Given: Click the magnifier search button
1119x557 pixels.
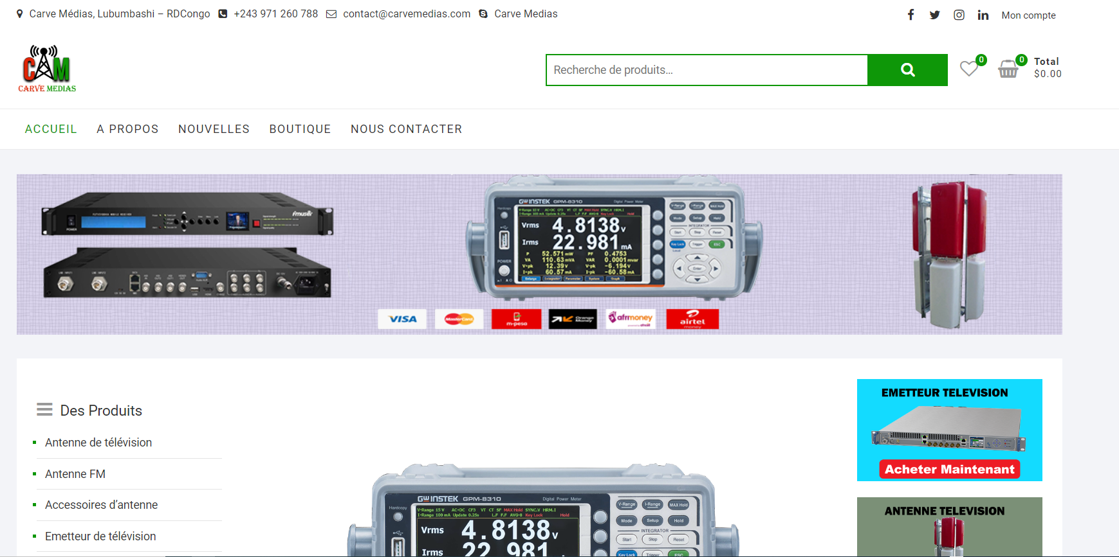Looking at the screenshot, I should (x=907, y=70).
